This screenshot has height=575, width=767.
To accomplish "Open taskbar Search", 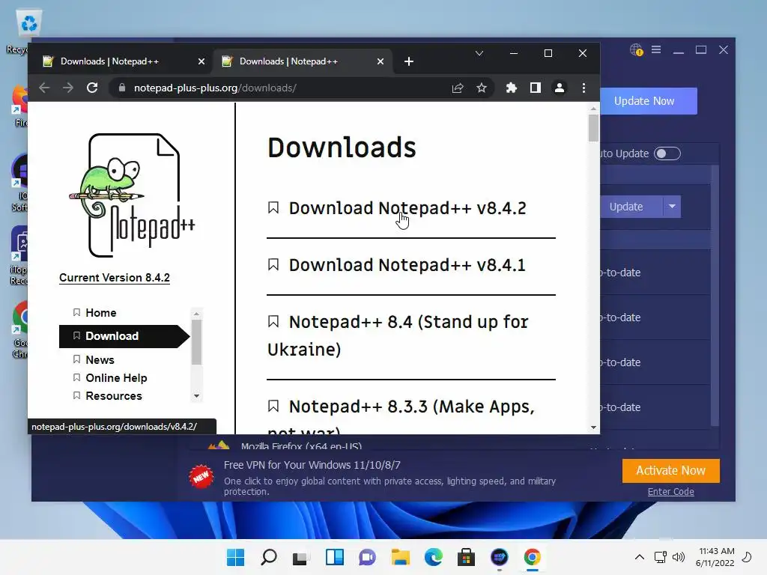I will click(269, 557).
